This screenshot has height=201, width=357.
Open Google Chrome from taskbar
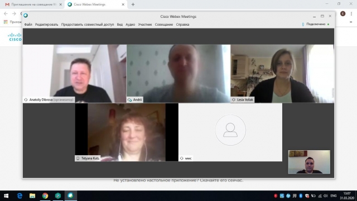tap(45, 196)
